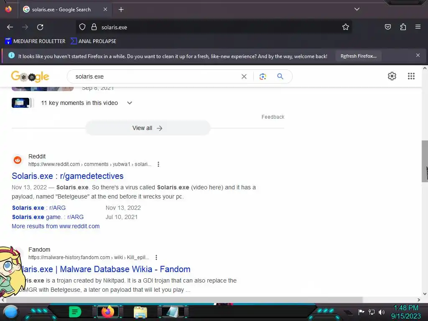This screenshot has height=321, width=428.
Task: Open the Solaris.exe : r/ARG sublink
Action: point(39,208)
